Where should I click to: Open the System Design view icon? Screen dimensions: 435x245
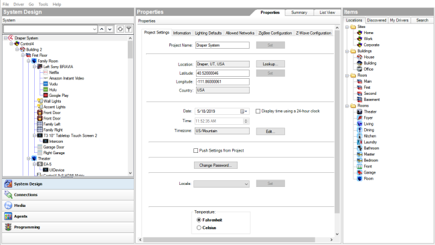[x=8, y=184]
